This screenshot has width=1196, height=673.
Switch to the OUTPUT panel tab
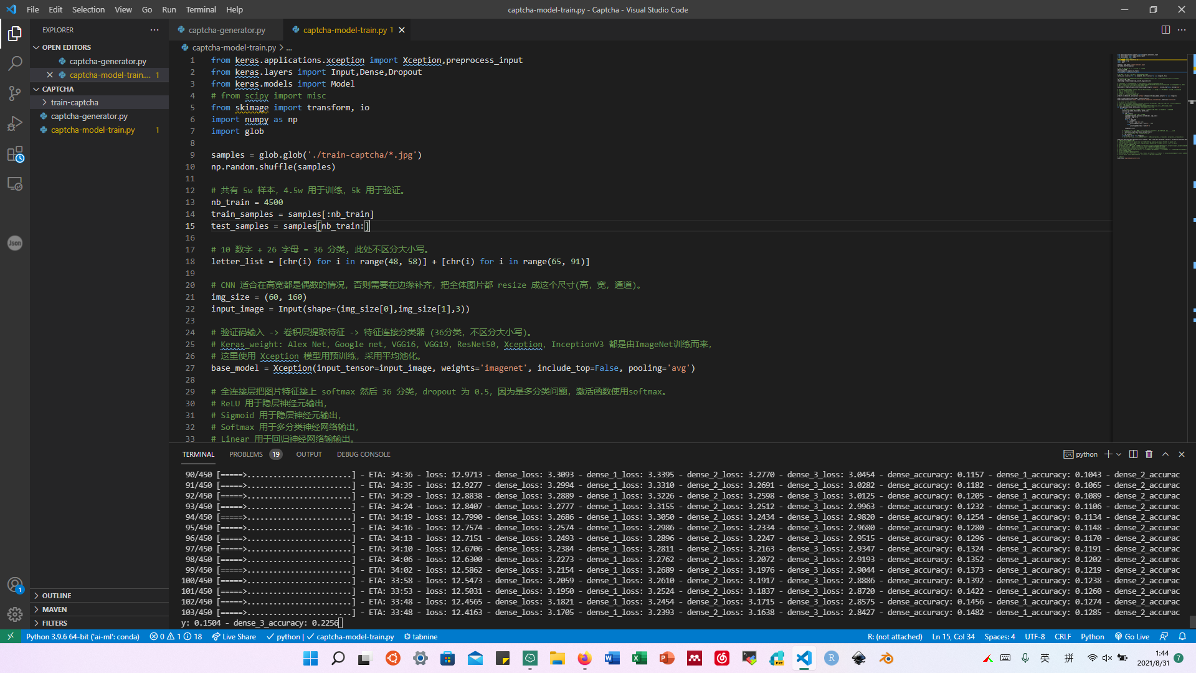click(x=309, y=454)
